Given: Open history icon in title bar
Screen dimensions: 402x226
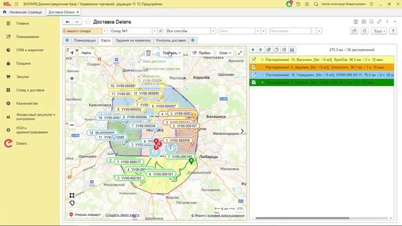Looking at the screenshot, I should click(x=298, y=4).
